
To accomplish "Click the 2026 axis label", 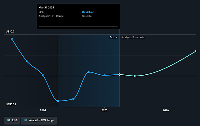I will point(166,110).
